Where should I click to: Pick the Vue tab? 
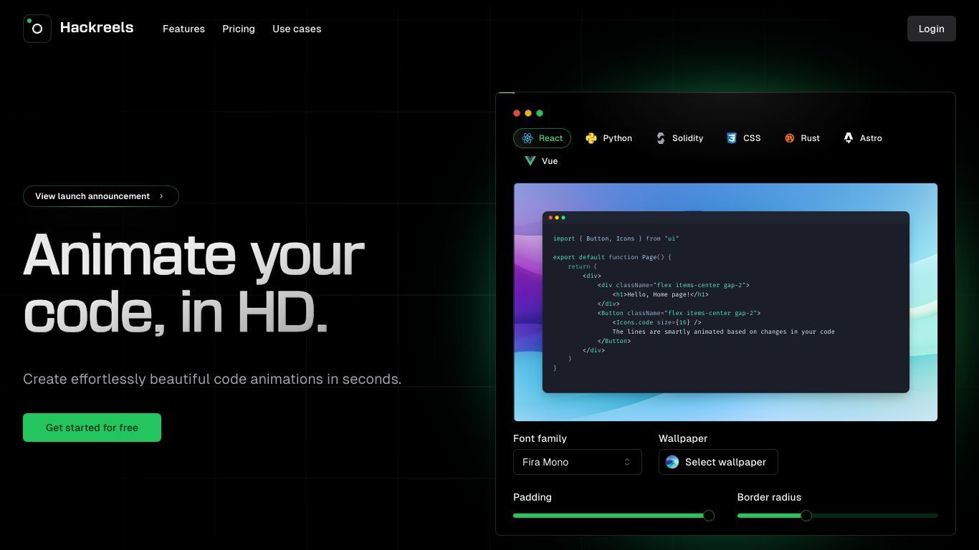point(540,161)
